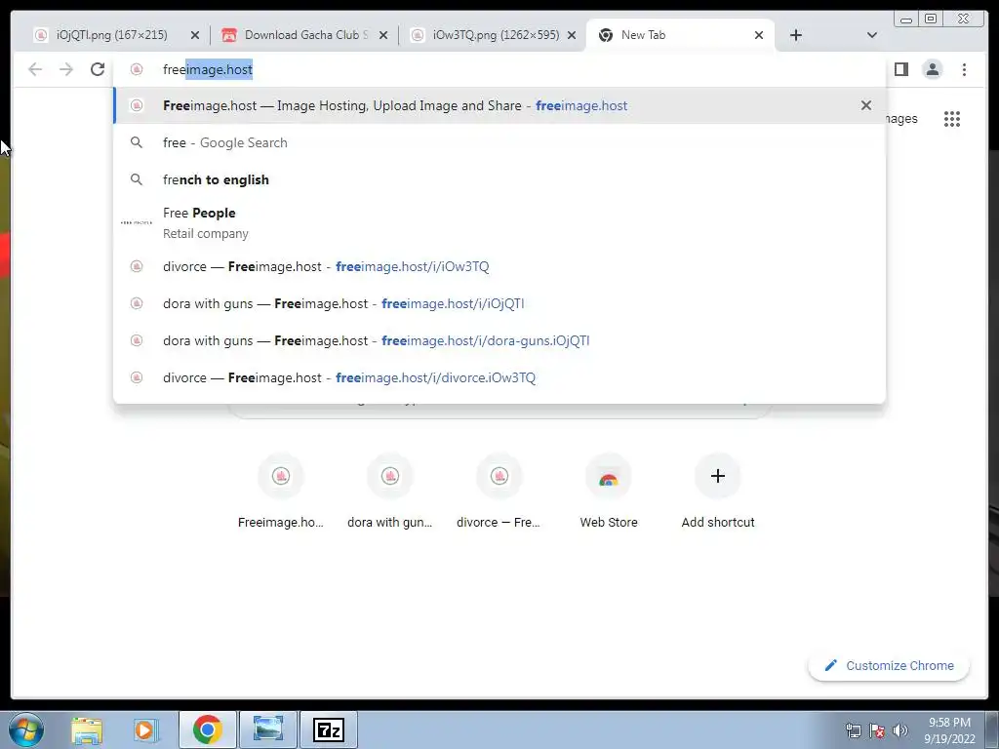Screen dimensions: 999x749
Task: Select the New Tab tab
Action: coord(680,35)
